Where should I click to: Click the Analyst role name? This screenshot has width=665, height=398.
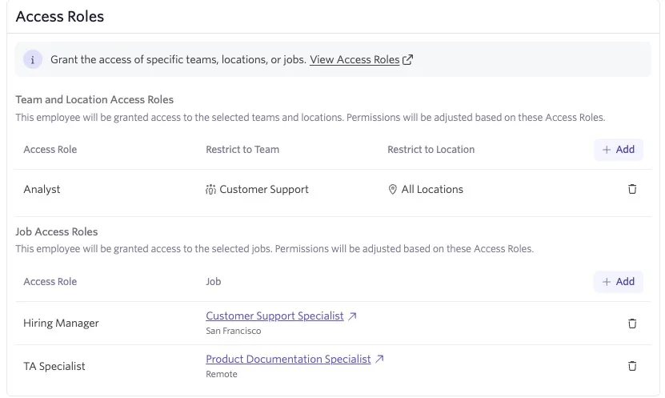42,189
